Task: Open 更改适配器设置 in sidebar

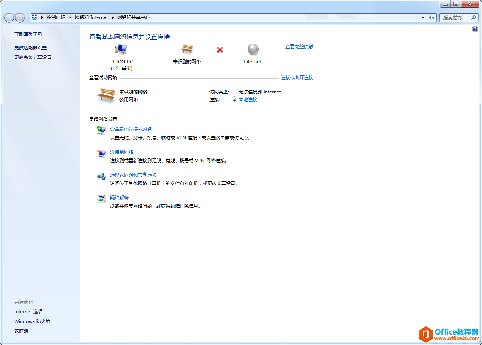Action: coord(31,48)
